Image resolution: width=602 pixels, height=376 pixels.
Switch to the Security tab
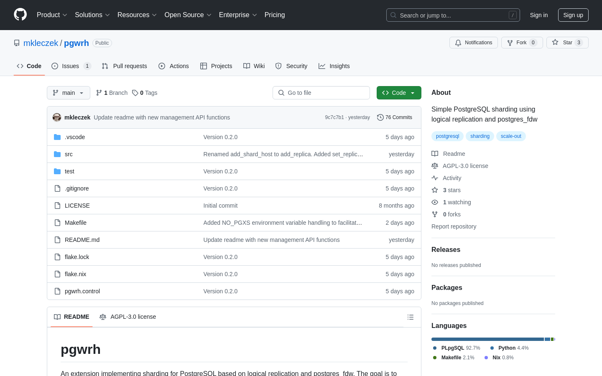pos(291,66)
